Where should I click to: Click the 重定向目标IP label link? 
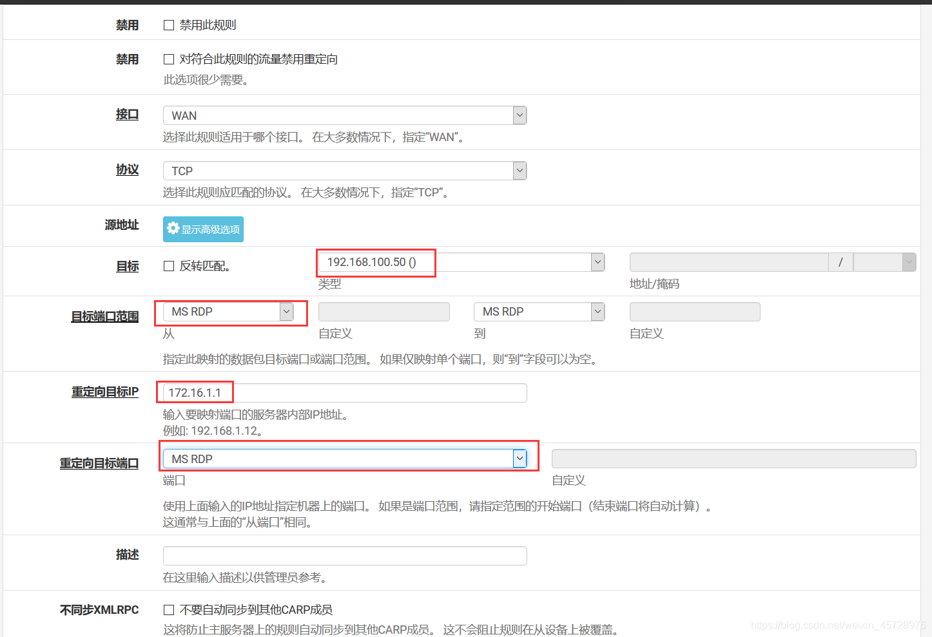coord(105,392)
